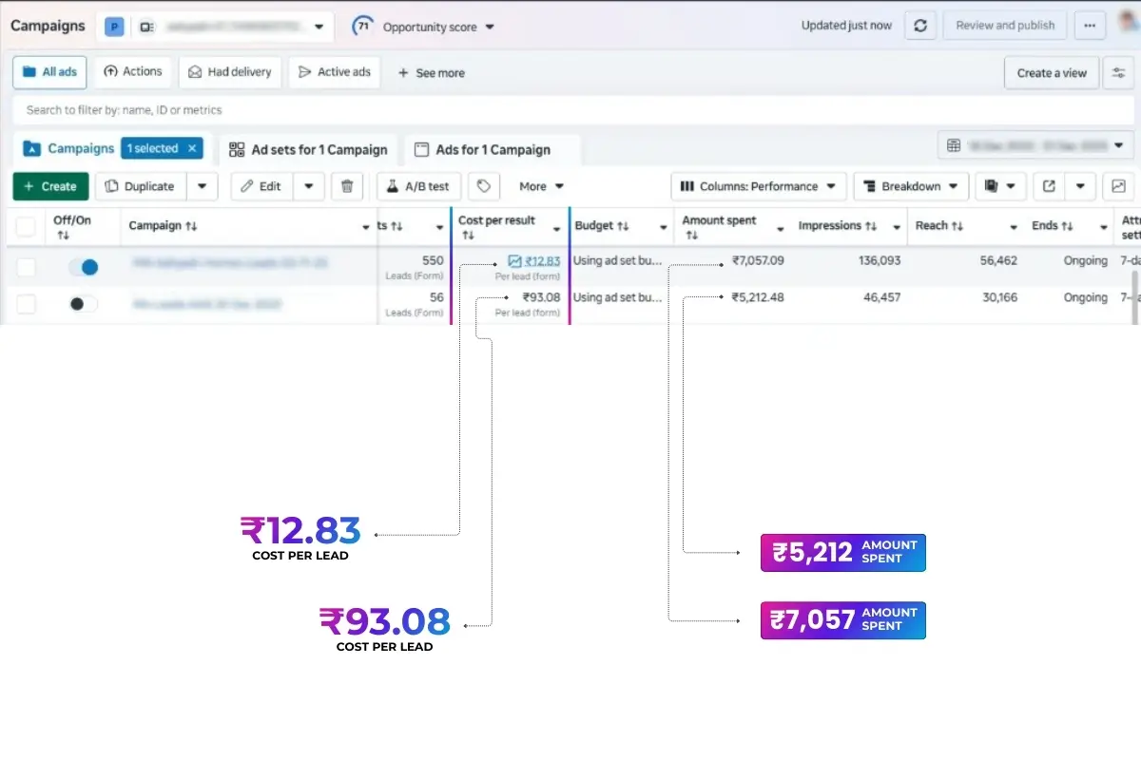
Task: Tick the select-all checkbox in table header
Action: point(27,226)
